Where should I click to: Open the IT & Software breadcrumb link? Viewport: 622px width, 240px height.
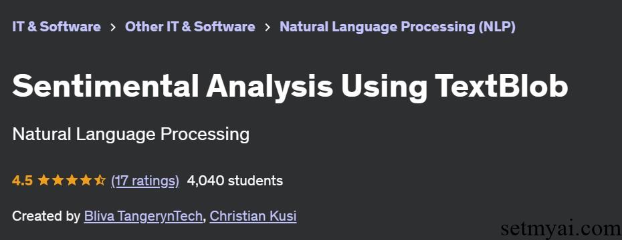(x=56, y=27)
